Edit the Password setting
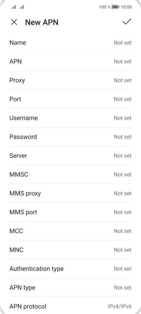141x314 pixels. 70,137
